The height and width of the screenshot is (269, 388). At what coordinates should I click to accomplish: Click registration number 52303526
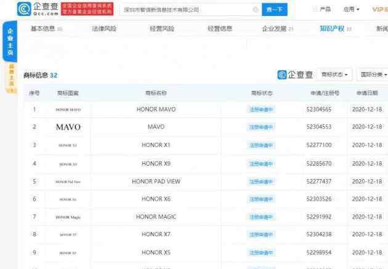tap(319, 199)
